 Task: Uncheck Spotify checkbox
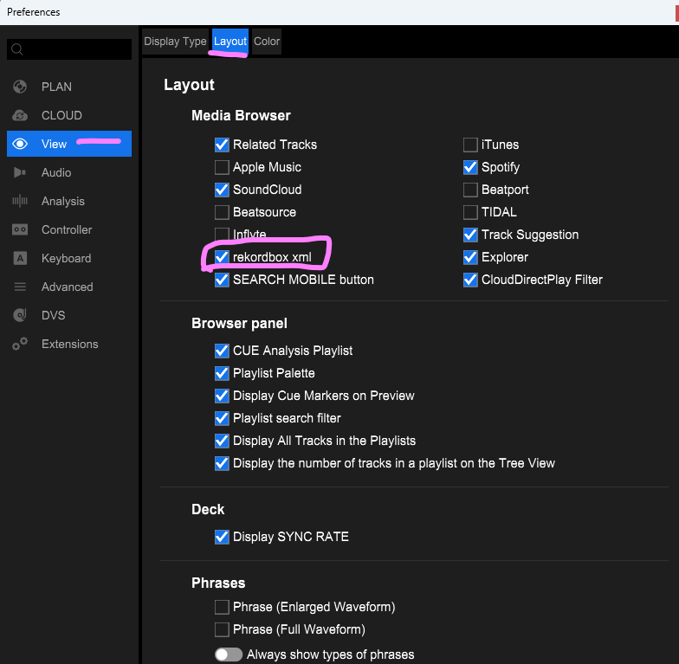(470, 167)
